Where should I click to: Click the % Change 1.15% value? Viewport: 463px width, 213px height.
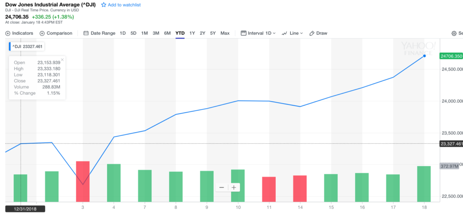coord(54,93)
